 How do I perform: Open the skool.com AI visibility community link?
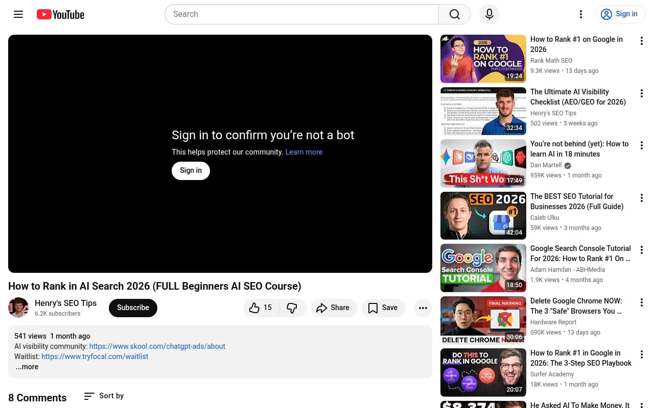point(157,346)
